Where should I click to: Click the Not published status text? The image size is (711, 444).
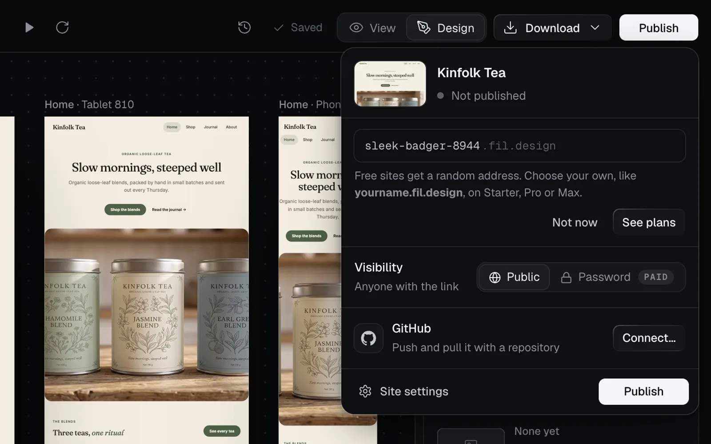click(488, 95)
